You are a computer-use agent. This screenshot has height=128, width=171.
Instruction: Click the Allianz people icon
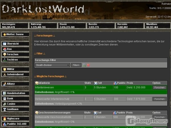point(5,84)
